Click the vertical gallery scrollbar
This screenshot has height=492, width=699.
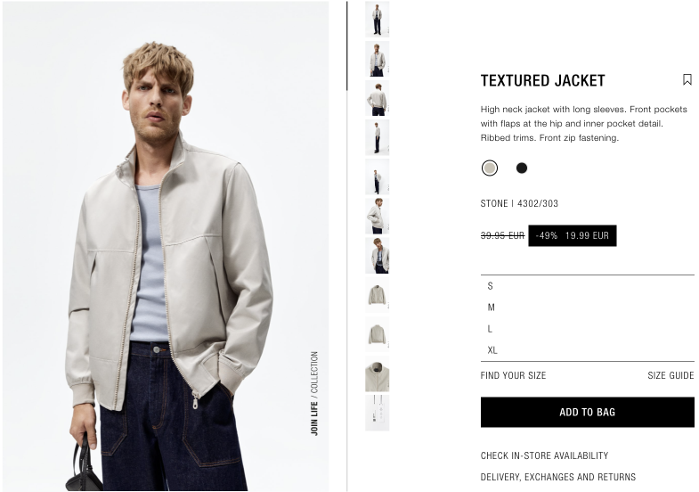(x=346, y=46)
